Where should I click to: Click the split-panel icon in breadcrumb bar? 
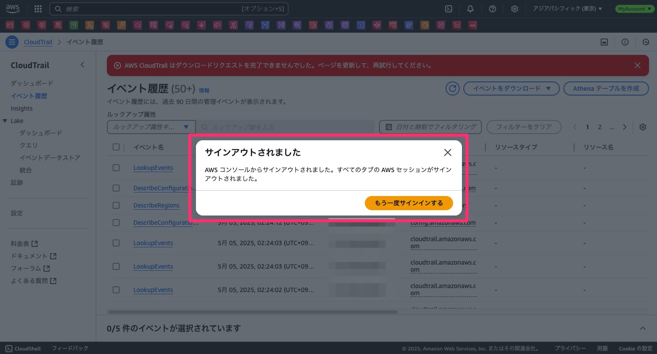(604, 42)
